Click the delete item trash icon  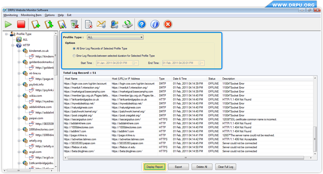click(74, 24)
